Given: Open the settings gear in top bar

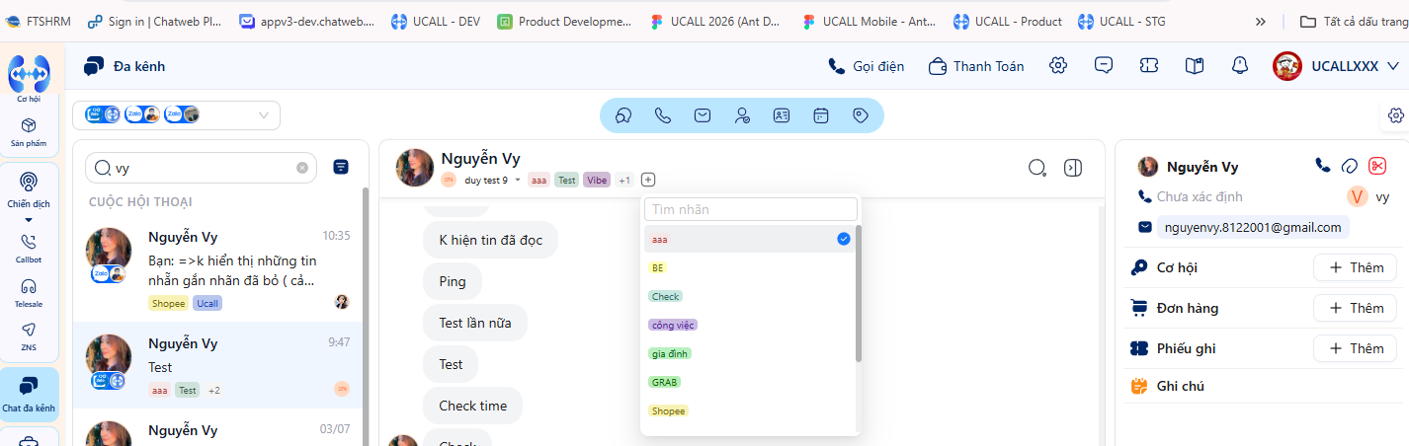Looking at the screenshot, I should [1058, 66].
